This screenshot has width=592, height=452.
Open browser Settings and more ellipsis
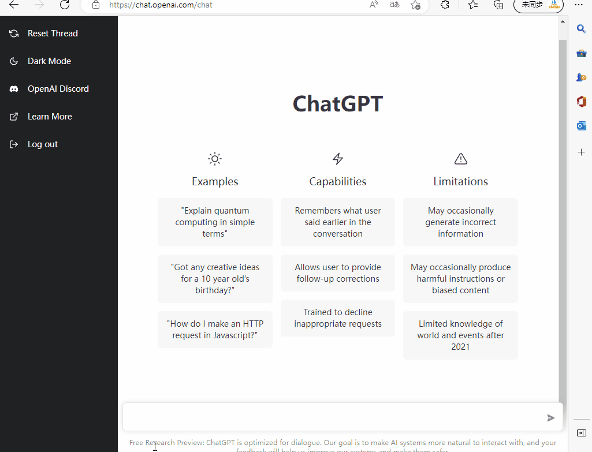(579, 5)
